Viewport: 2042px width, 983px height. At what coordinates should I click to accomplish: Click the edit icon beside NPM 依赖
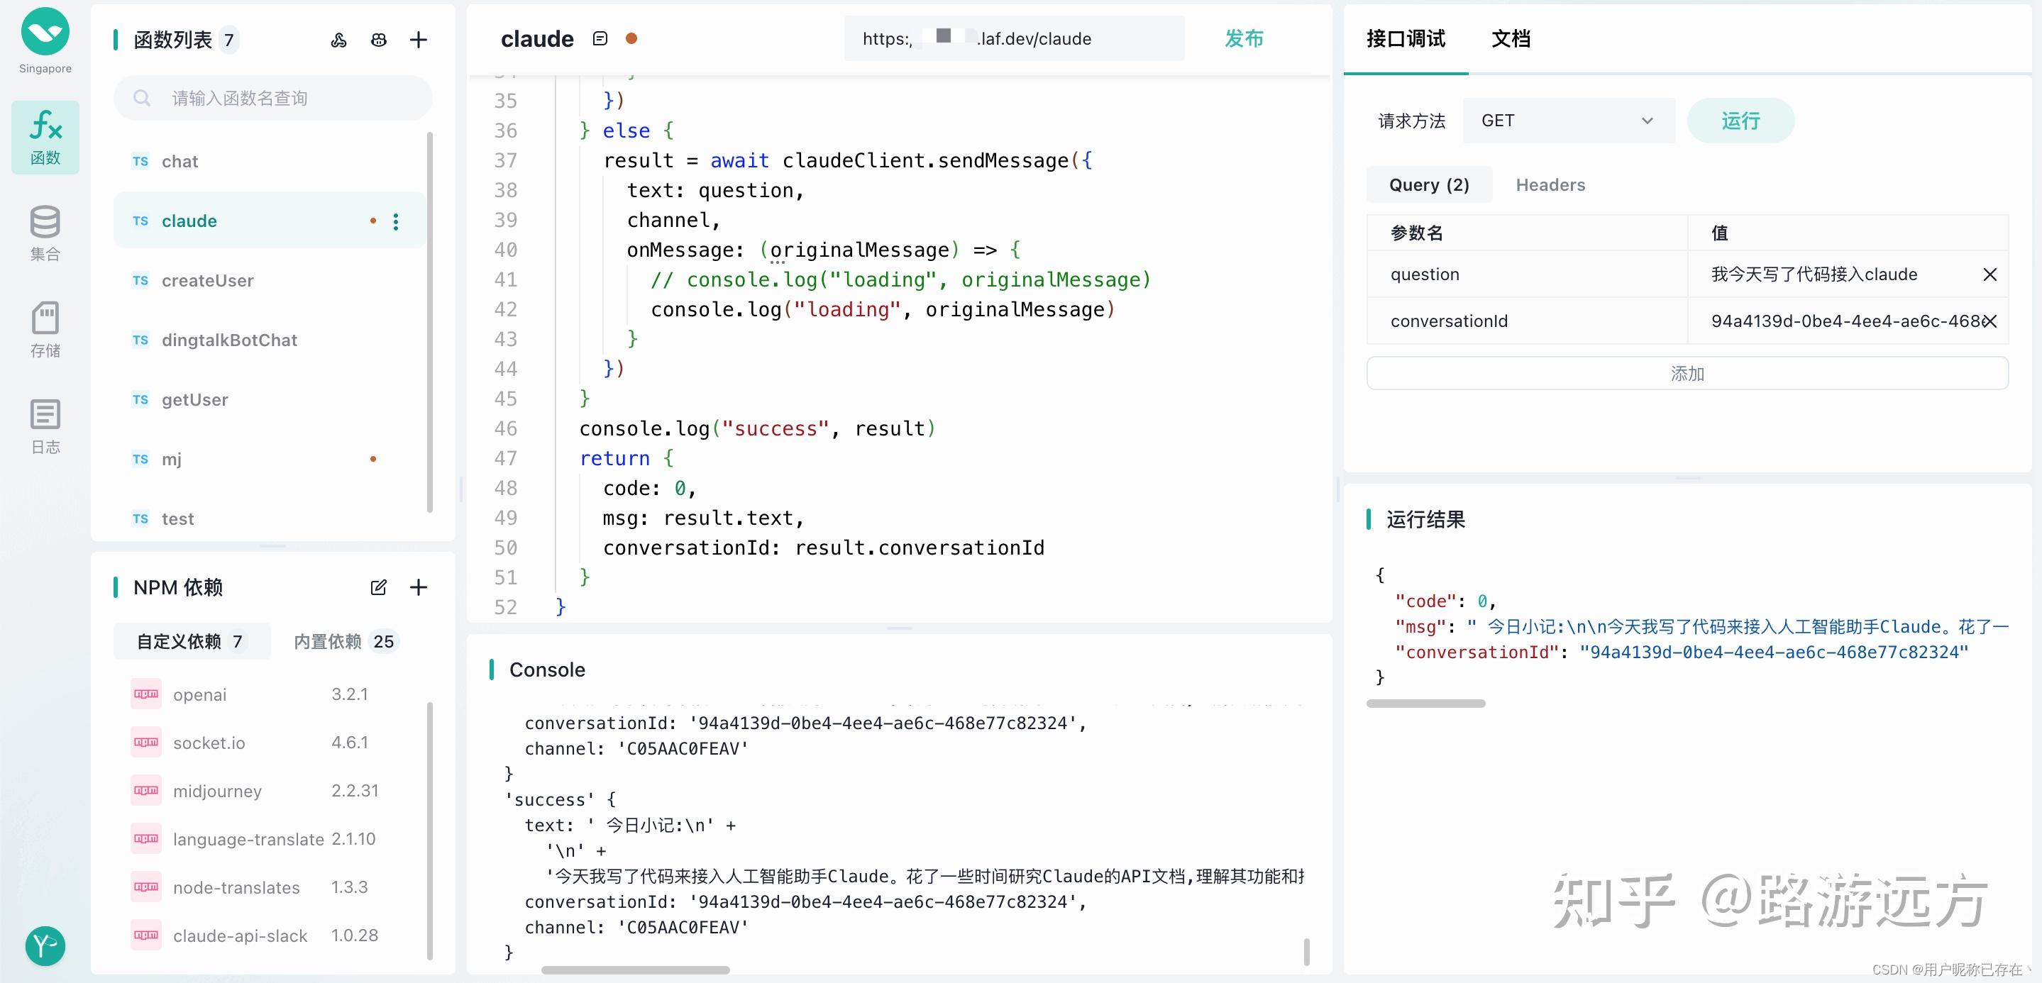click(378, 587)
